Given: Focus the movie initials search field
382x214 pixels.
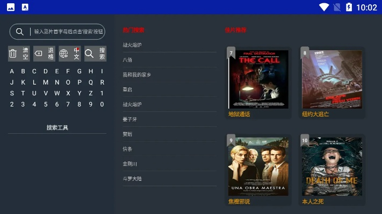Looking at the screenshot, I should pos(57,32).
